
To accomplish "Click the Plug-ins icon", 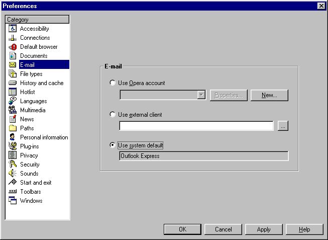I will [x=13, y=146].
